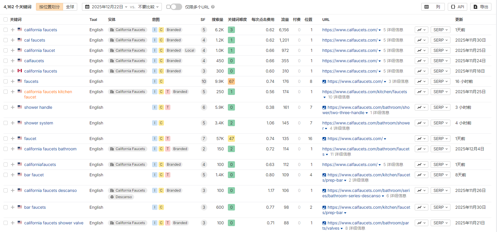Toggle the 仅限多个URL switch

(176, 7)
